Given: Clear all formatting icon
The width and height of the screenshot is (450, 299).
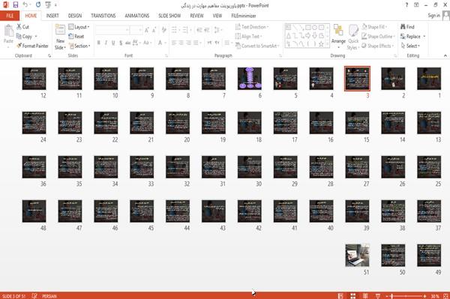Looking at the screenshot, I should [163, 30].
